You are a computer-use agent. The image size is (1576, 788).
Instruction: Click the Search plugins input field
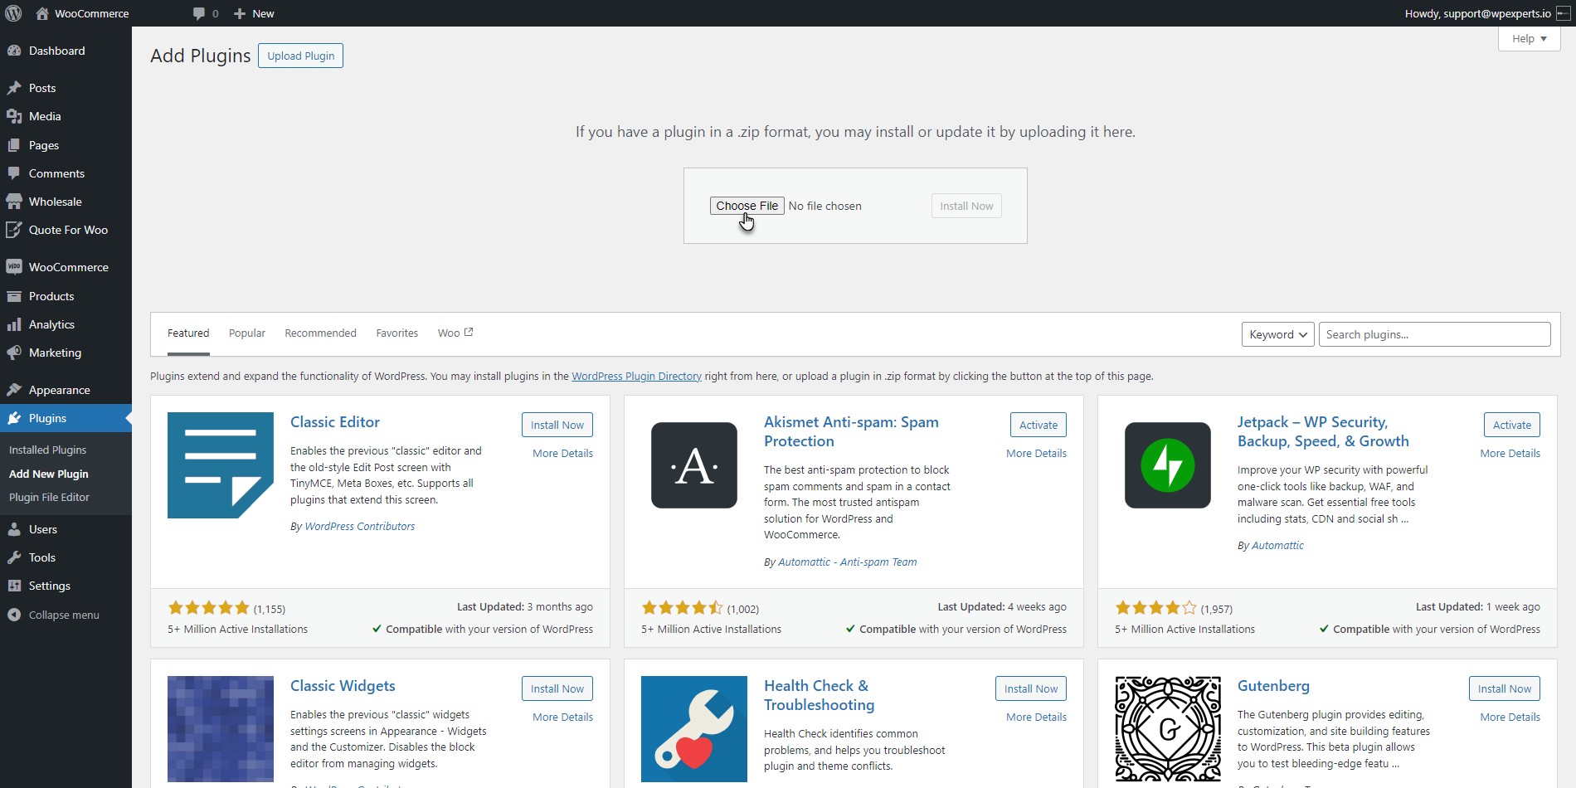coord(1434,334)
